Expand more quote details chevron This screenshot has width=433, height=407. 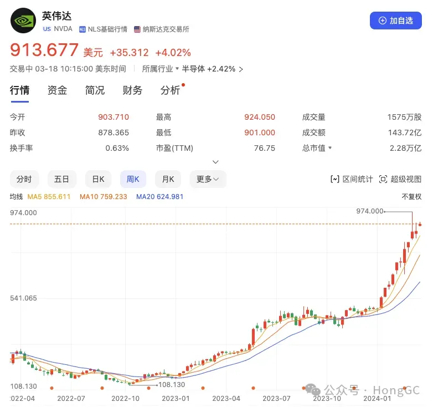215,162
